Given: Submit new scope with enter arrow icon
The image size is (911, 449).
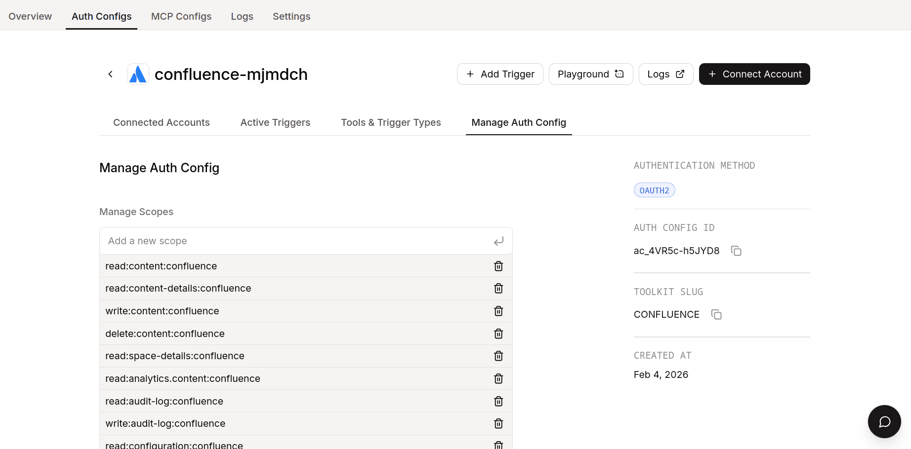Looking at the screenshot, I should pos(499,241).
